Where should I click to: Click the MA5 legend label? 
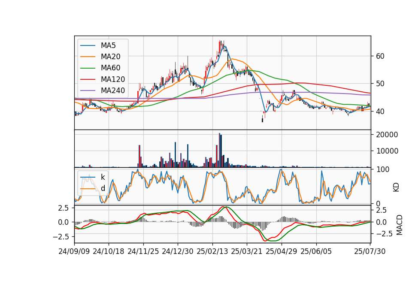108,45
